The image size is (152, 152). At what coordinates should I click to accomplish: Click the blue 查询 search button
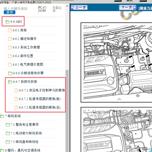[x=10, y=12]
